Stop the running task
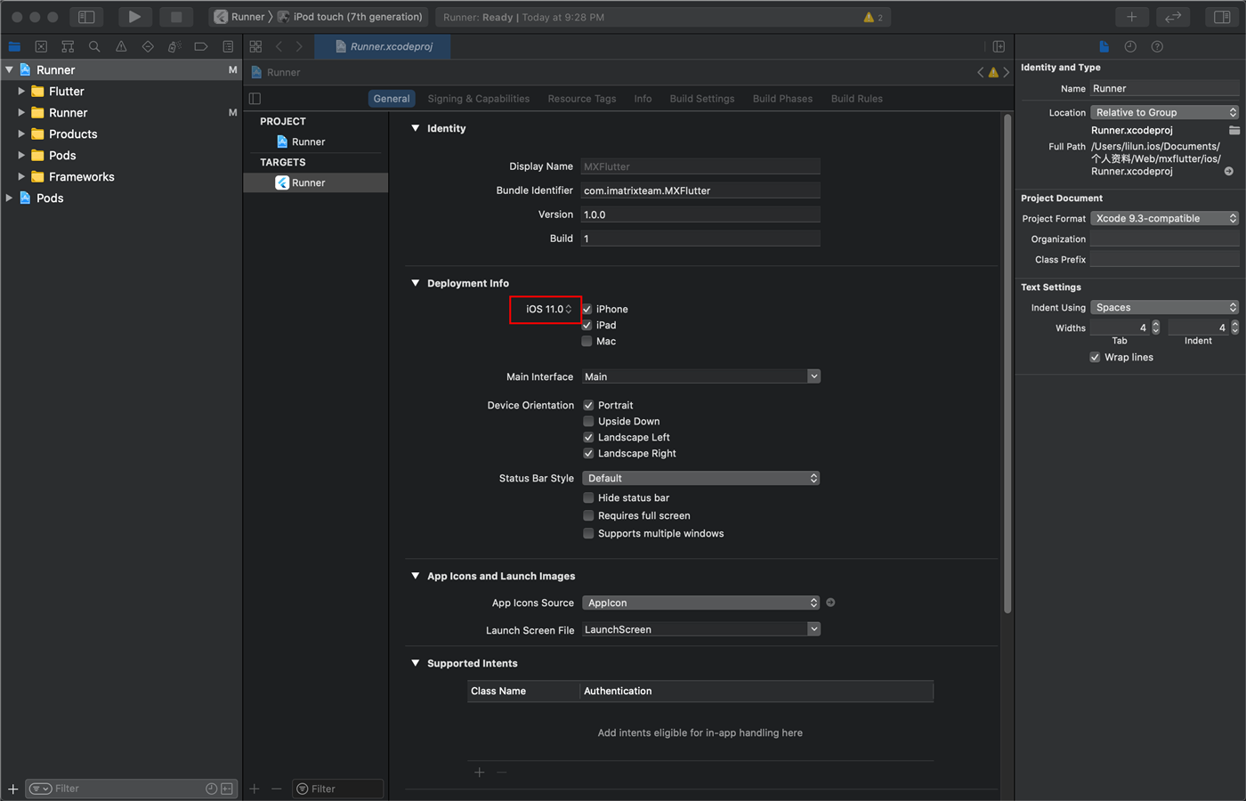Screen dimensions: 1246x801 [x=176, y=17]
